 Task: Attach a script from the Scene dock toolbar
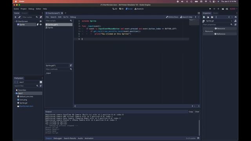point(41,17)
